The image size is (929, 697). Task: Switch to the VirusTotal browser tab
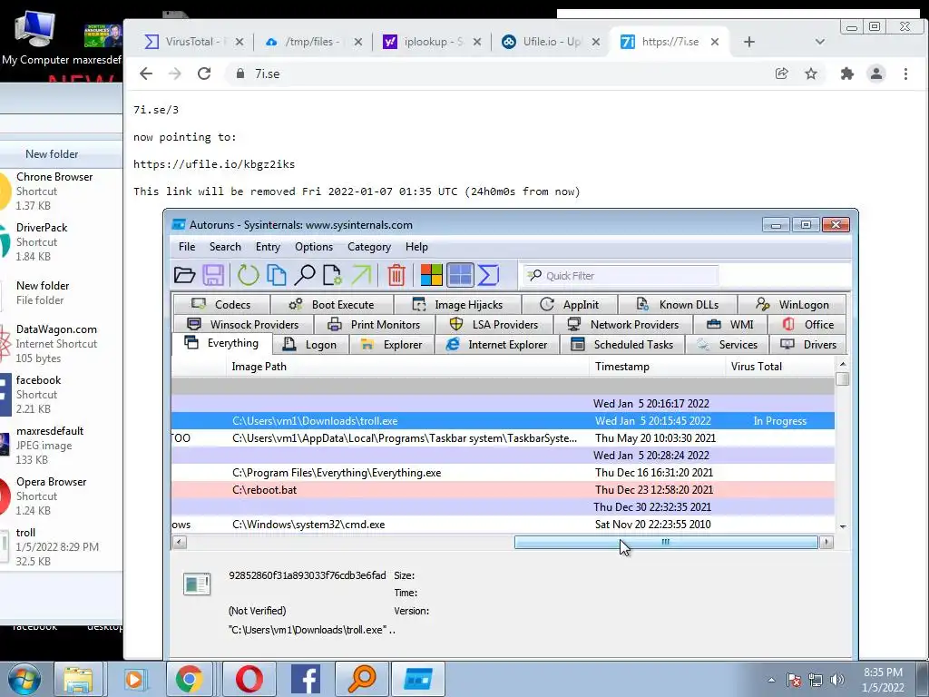coord(193,42)
